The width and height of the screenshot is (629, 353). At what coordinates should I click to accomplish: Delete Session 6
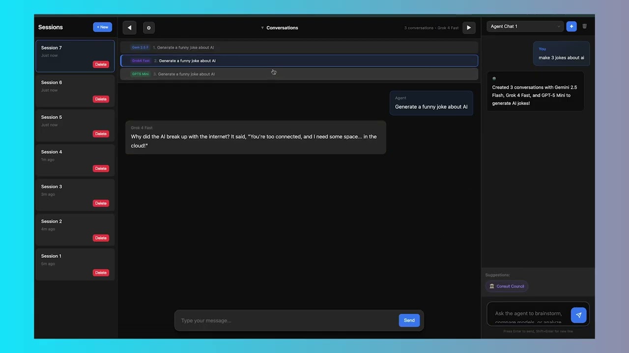101,99
